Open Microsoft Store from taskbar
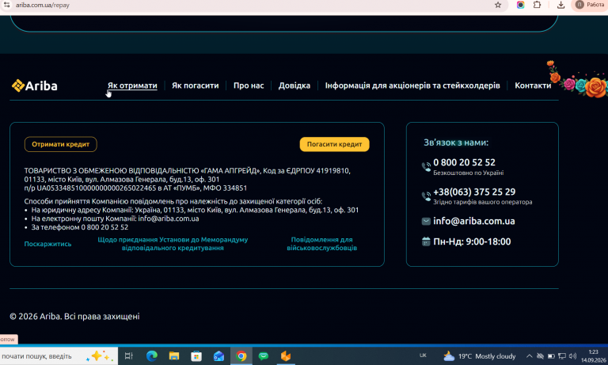Screen dimensions: 608x365 (196, 356)
